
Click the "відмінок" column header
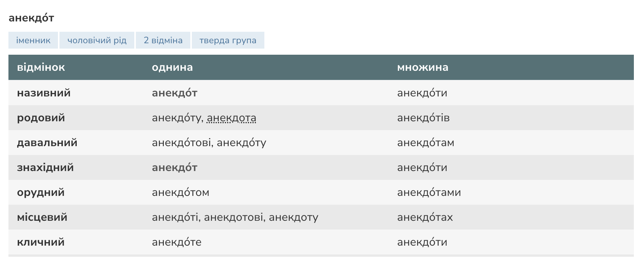click(41, 68)
